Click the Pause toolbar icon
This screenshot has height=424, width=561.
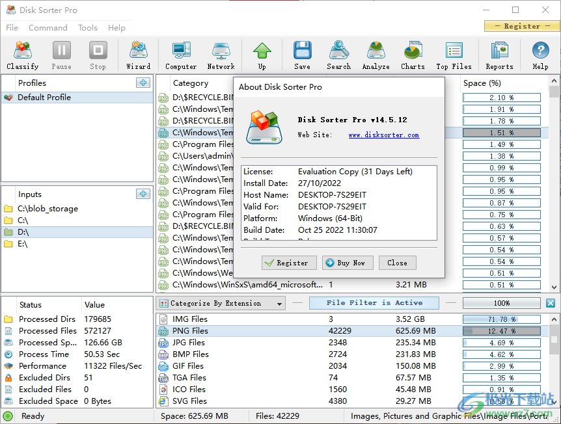(62, 55)
